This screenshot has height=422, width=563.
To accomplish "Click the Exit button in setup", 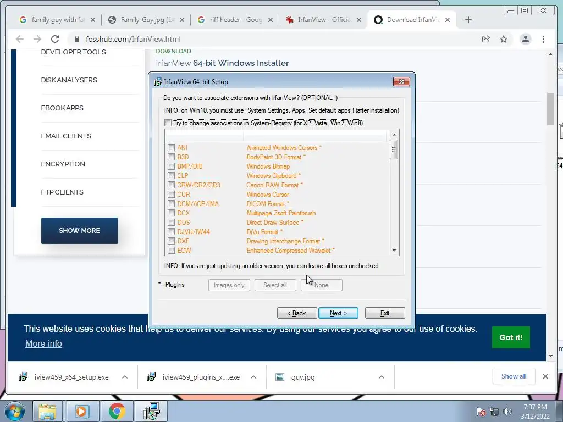I will coord(385,313).
